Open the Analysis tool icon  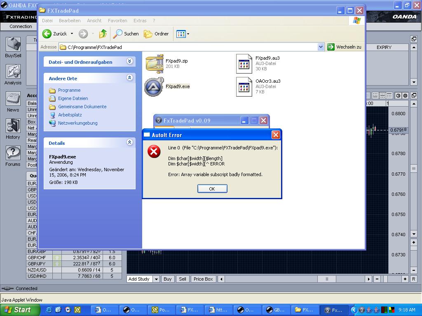(x=13, y=72)
